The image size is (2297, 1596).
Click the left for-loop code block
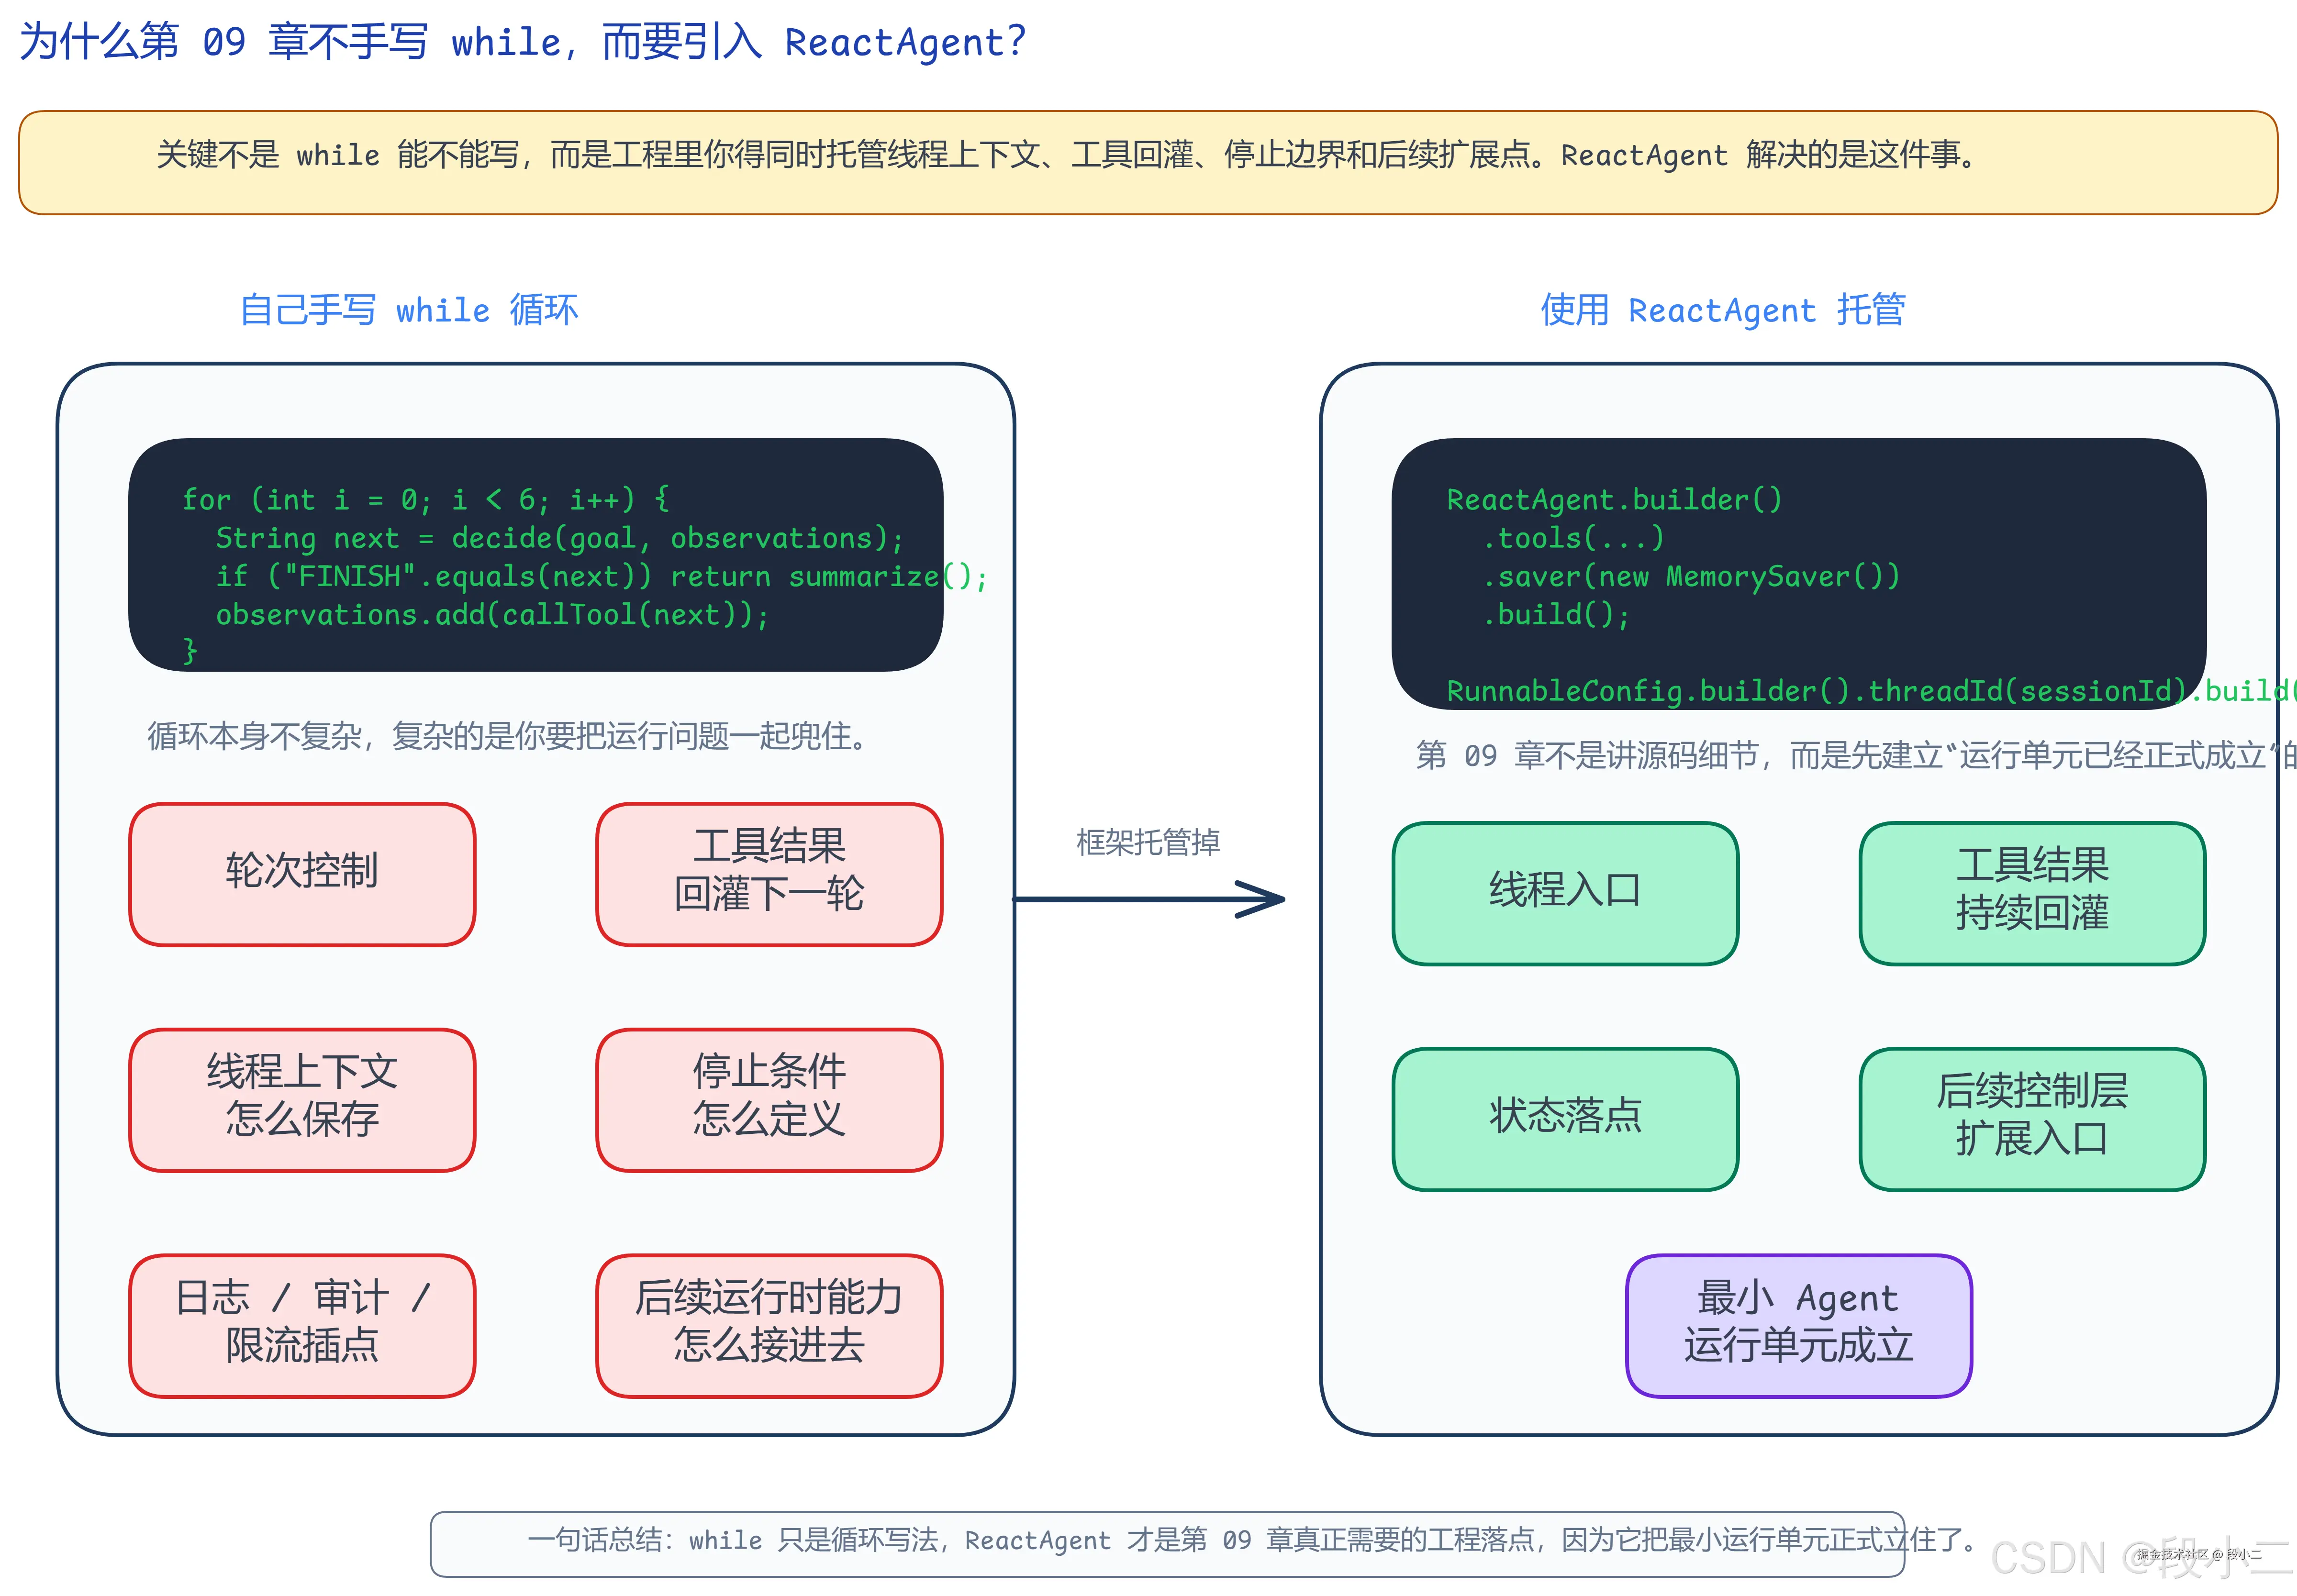535,556
